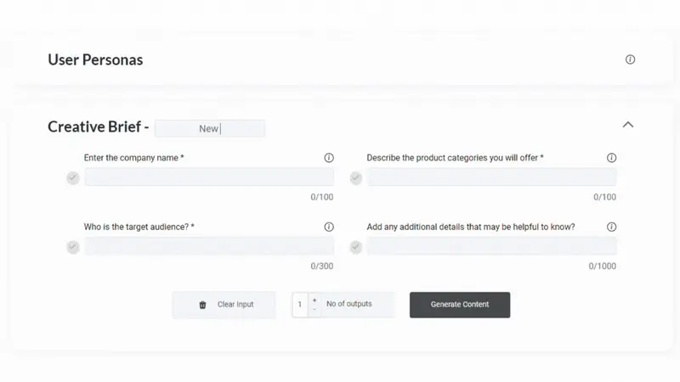The width and height of the screenshot is (680, 382).
Task: Increase number of outputs with plus
Action: (x=314, y=301)
